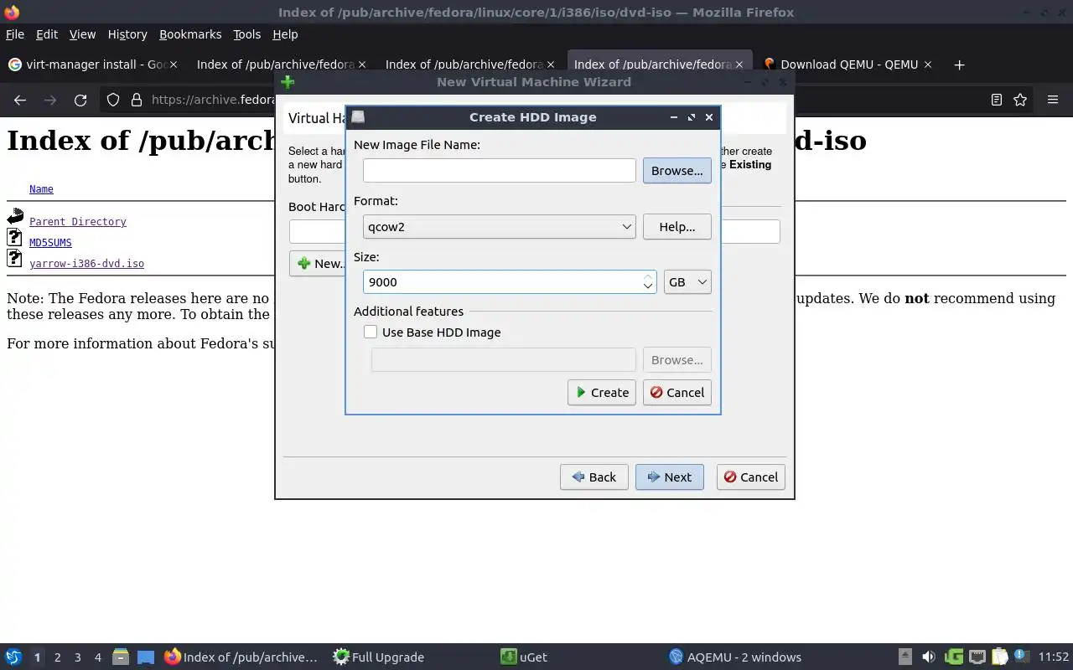Click the Parent Directory back-arrow icon
Screen dimensions: 1073x670
click(15, 217)
